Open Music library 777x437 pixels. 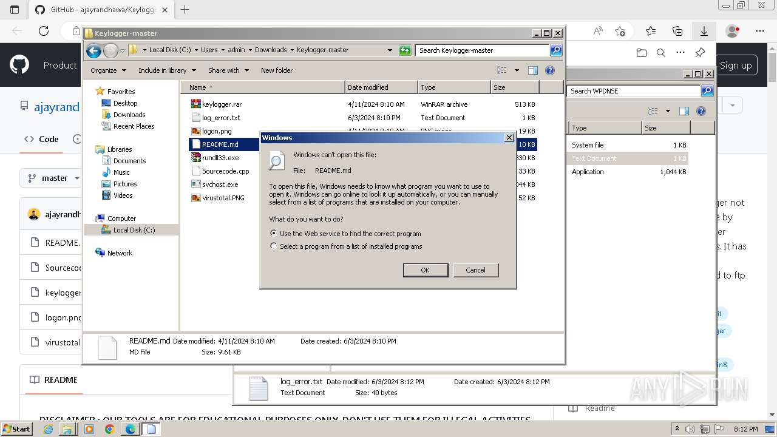point(121,172)
